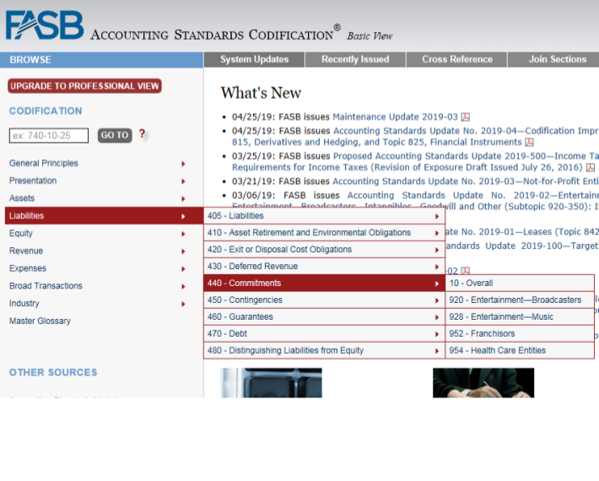Image resolution: width=599 pixels, height=481 pixels.
Task: Open PDF icon for Maintenance Update 2019-03
Action: 465,117
